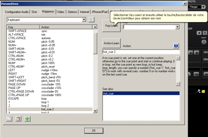This screenshot has height=137, width=208.
Task: Select the CTRL+NUM- pitch -0.2 row
Action: (x=50, y=56)
